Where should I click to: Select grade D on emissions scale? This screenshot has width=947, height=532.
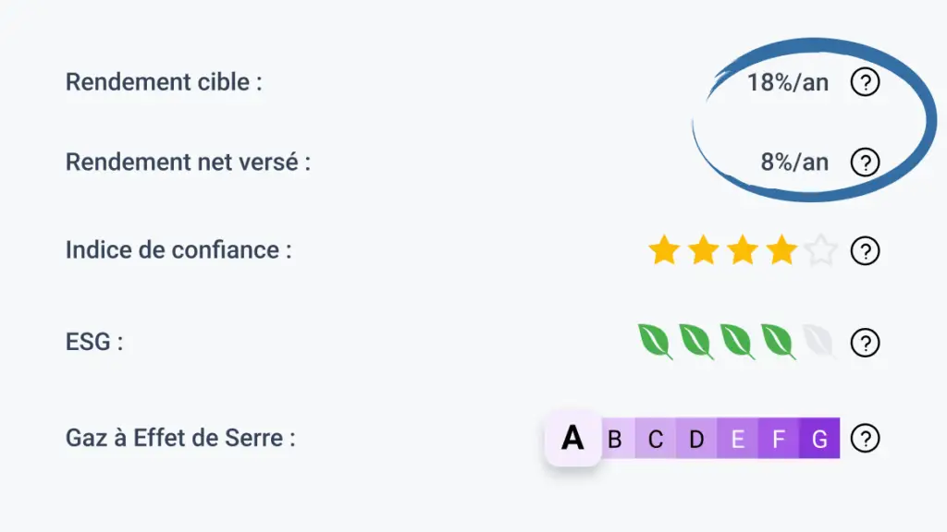click(696, 438)
